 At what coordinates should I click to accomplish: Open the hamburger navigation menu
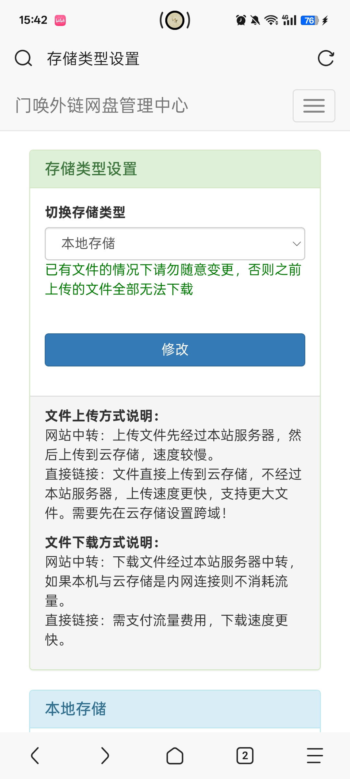click(314, 106)
